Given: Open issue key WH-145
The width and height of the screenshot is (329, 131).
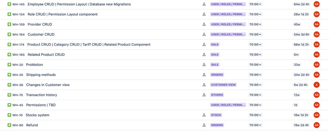Looking at the screenshot, I should pyautogui.click(x=18, y=4).
